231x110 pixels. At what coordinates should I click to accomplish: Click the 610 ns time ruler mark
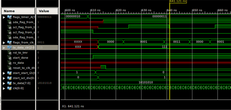pos(96,10)
